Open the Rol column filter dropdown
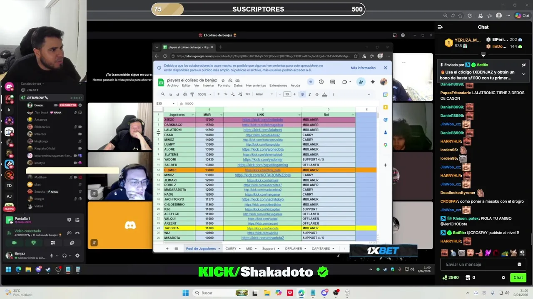Viewport: 533px width, 299px height. [353, 115]
